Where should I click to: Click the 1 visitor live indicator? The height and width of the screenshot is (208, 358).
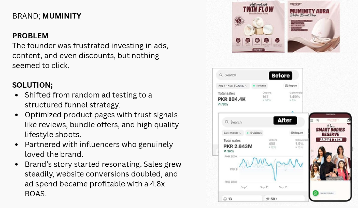tap(260, 86)
